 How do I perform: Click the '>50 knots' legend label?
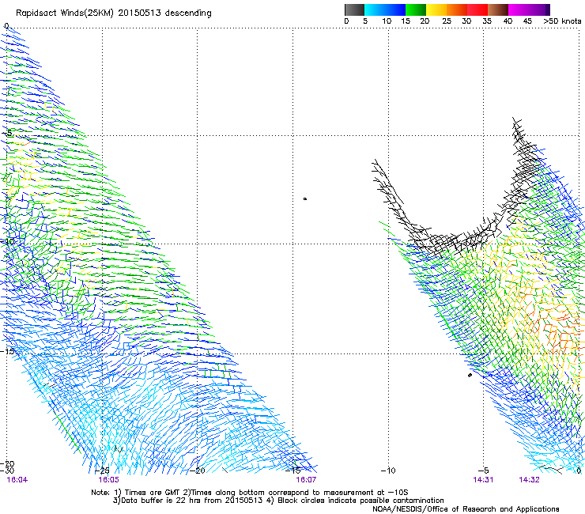pos(562,21)
